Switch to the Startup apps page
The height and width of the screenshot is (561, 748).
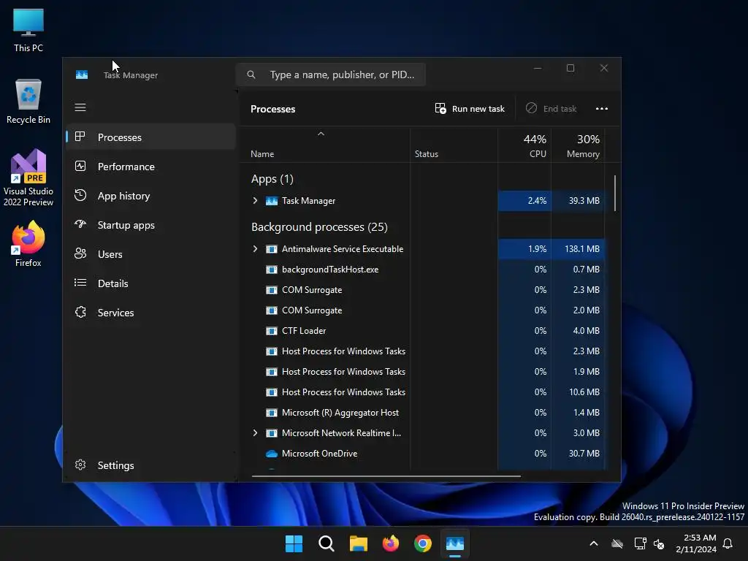pyautogui.click(x=150, y=225)
